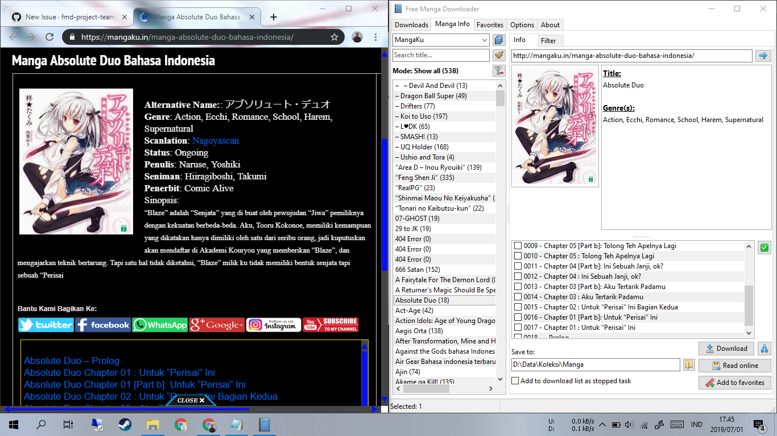Click the manga URL field in Free Manga Downloader
This screenshot has height=436, width=777.
tap(631, 56)
